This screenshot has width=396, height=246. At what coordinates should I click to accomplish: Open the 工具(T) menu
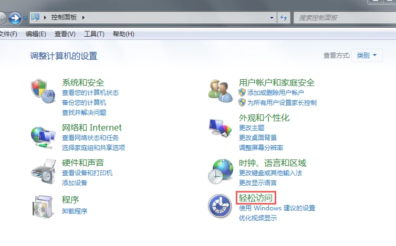click(x=94, y=34)
